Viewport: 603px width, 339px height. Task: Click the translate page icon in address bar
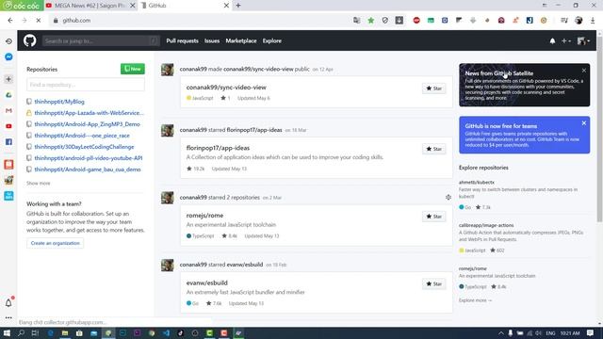[x=356, y=21]
